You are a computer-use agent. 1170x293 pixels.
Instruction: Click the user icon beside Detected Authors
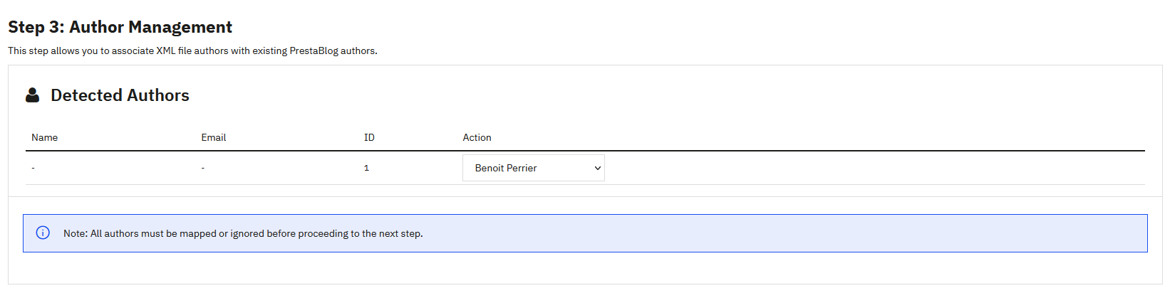[32, 95]
